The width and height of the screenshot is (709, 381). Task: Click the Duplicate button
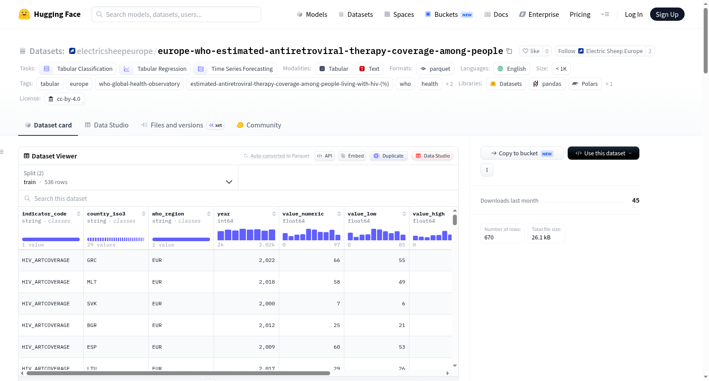click(389, 156)
